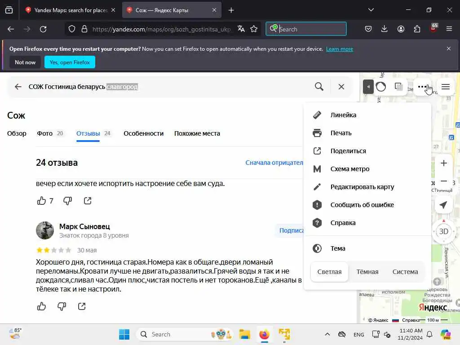The image size is (460, 345).
Task: Bookmark this page with star icon
Action: click(254, 29)
